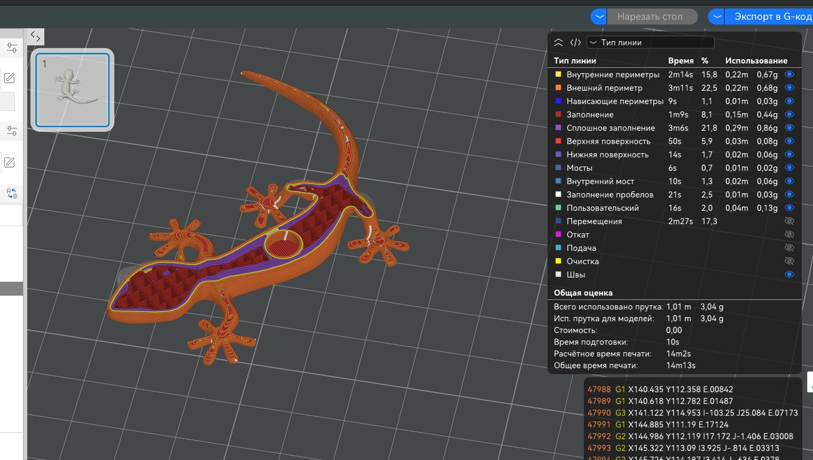Click the Время column header
This screenshot has width=813, height=460.
pos(681,61)
